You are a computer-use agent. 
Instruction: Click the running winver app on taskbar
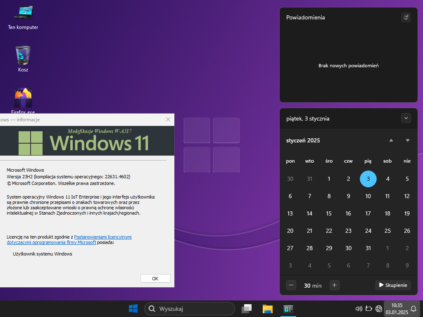click(288, 309)
